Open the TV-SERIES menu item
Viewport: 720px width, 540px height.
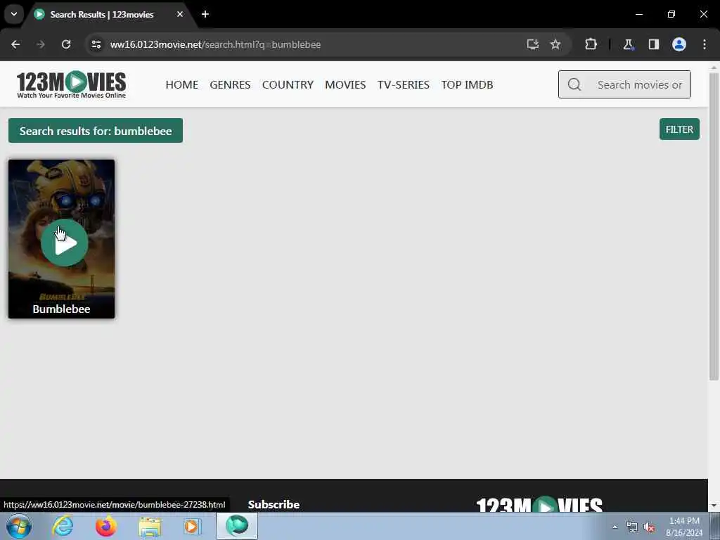click(404, 85)
